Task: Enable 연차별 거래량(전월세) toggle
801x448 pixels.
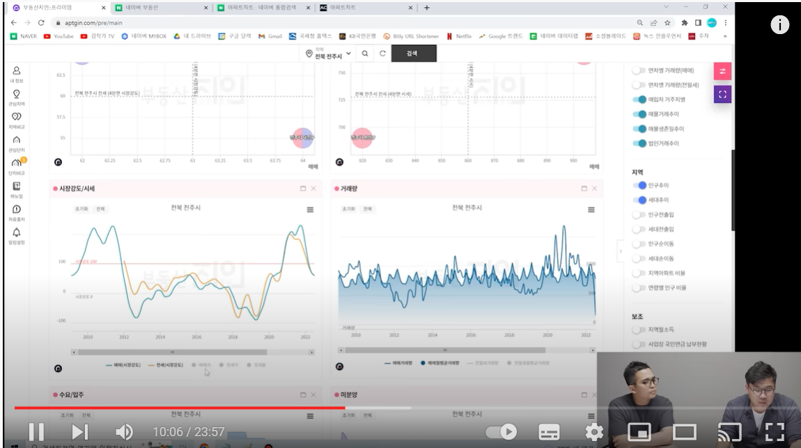Action: pos(639,85)
